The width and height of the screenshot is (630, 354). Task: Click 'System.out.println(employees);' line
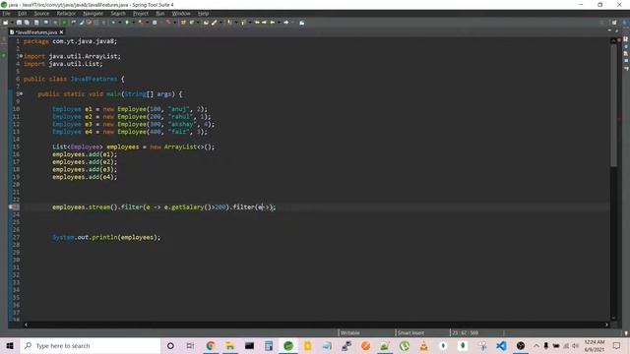(x=106, y=237)
